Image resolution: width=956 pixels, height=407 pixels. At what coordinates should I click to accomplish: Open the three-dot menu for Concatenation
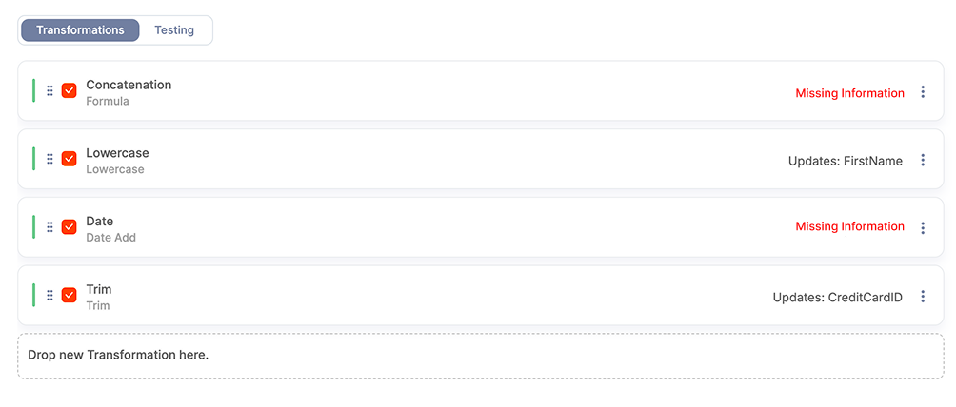coord(923,92)
